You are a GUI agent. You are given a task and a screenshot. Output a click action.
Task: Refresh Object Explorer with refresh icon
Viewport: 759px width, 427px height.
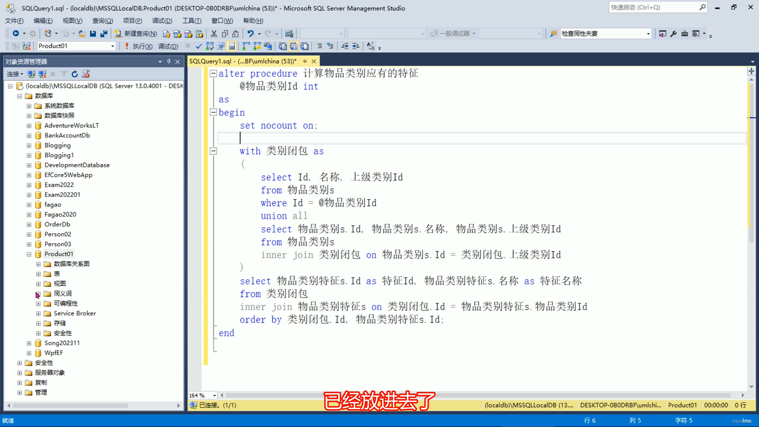click(74, 74)
